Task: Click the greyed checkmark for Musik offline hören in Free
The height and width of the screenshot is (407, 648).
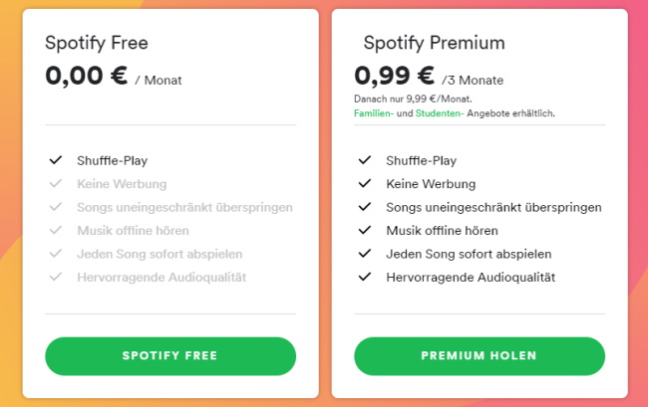Action: [56, 230]
